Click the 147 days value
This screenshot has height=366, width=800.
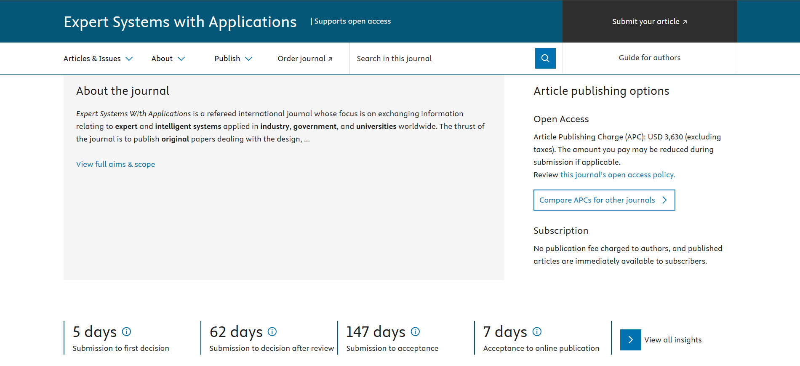376,332
